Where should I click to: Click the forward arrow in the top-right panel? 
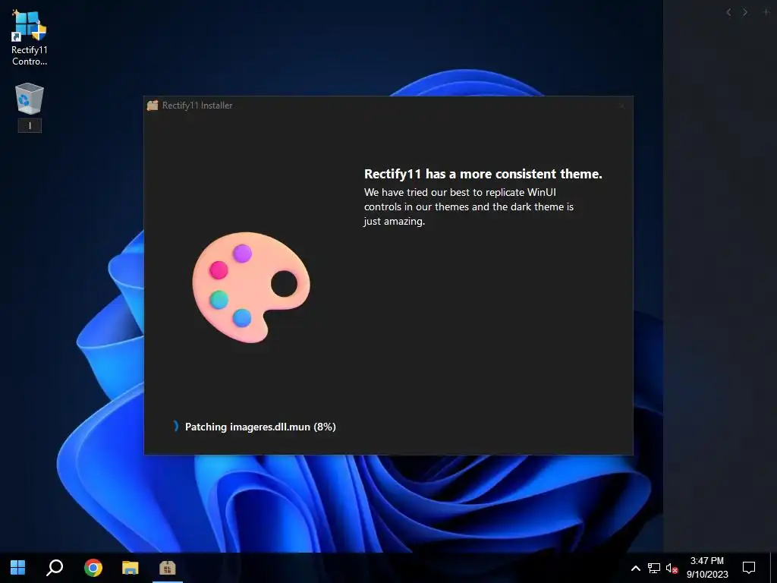745,12
